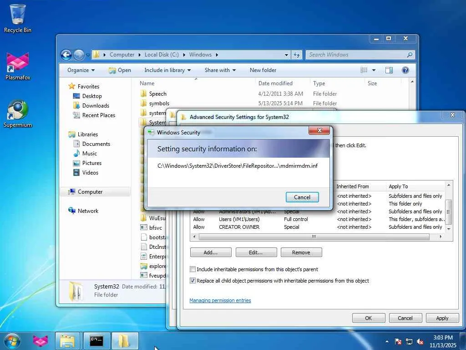Viewport: 466px width, 350px height.
Task: Sort by Date modified column
Action: tap(275, 83)
